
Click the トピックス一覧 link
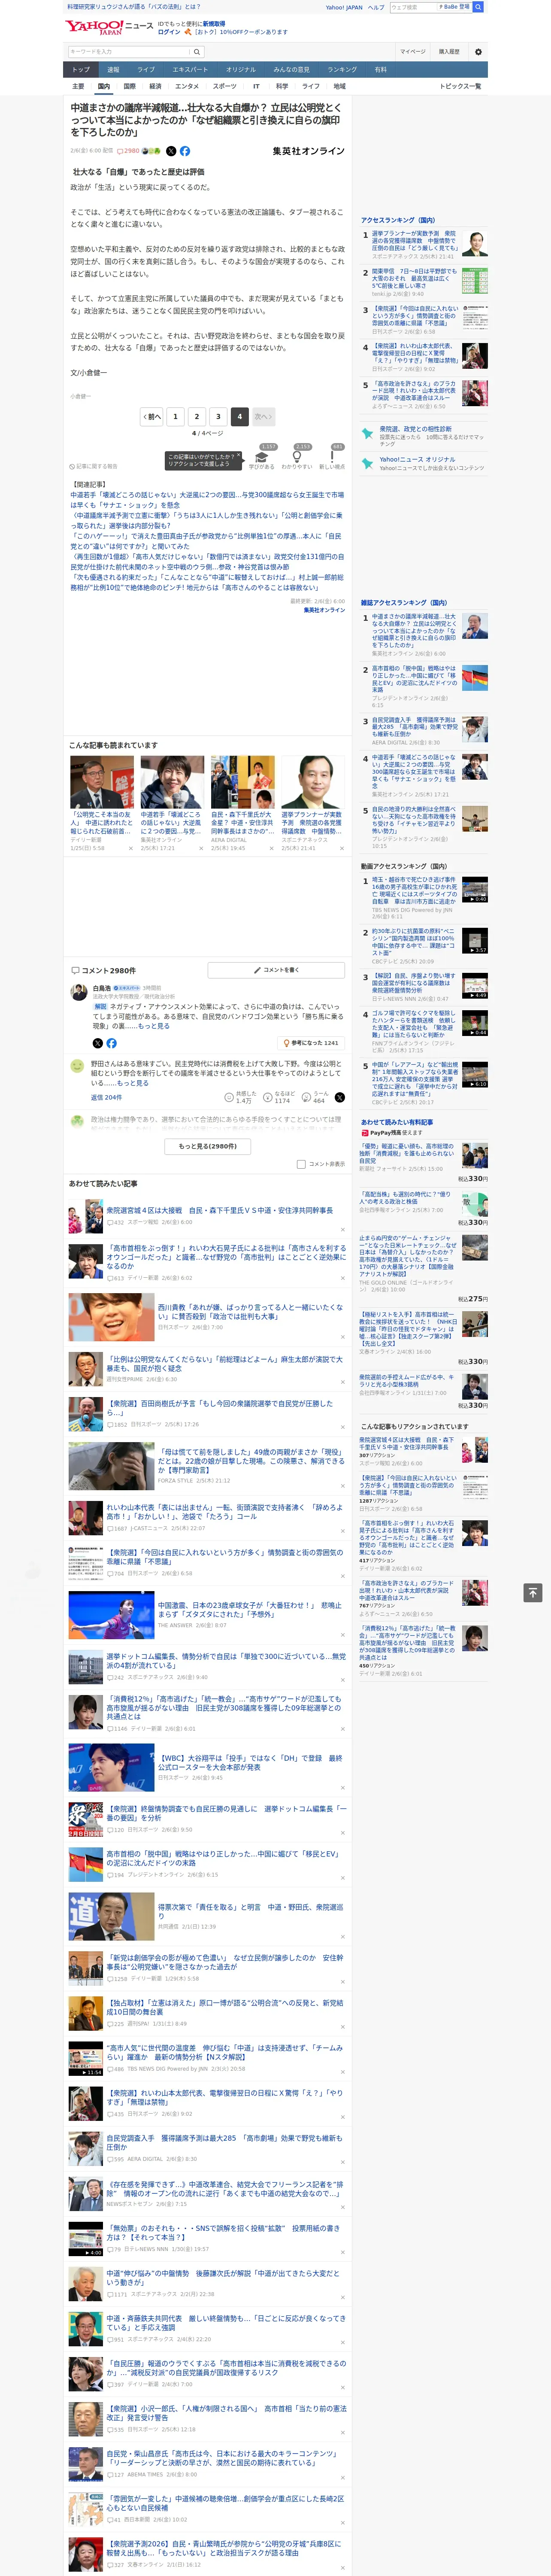460,86
